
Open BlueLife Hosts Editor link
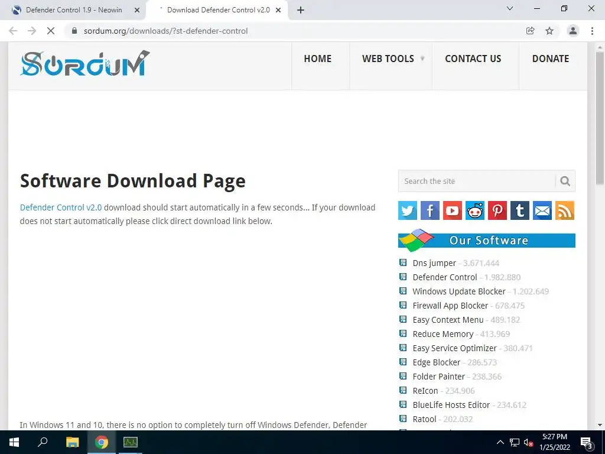click(451, 405)
